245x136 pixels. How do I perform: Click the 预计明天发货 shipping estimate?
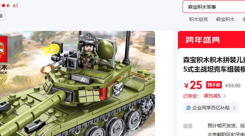coord(221,126)
